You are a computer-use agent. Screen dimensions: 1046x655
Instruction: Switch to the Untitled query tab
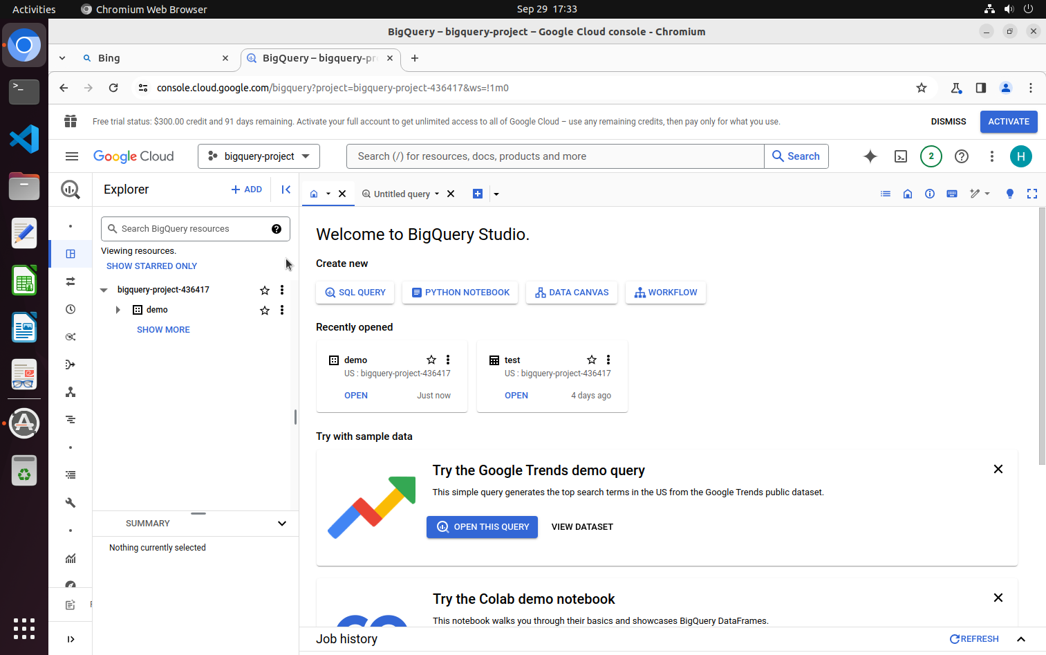402,194
